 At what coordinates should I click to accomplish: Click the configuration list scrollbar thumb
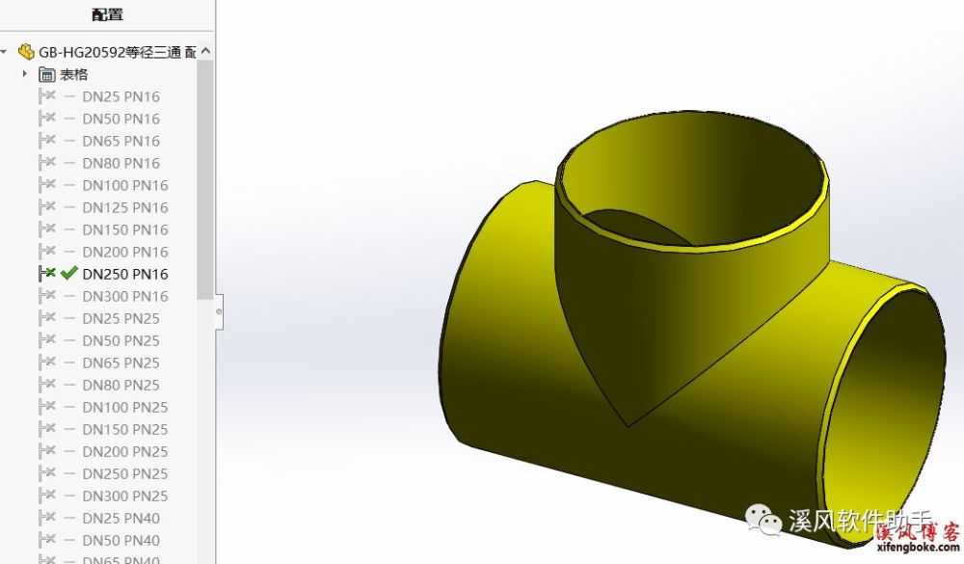pyautogui.click(x=205, y=179)
